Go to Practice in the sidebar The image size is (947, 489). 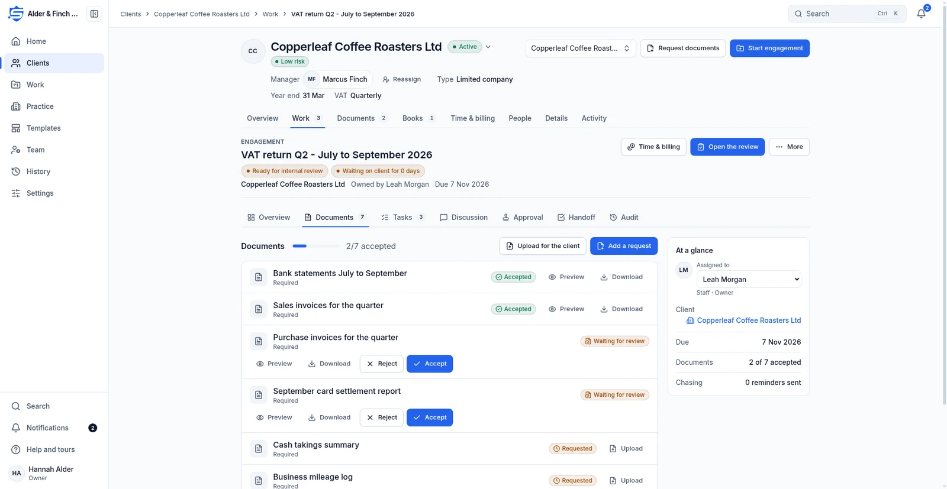[x=54, y=106]
